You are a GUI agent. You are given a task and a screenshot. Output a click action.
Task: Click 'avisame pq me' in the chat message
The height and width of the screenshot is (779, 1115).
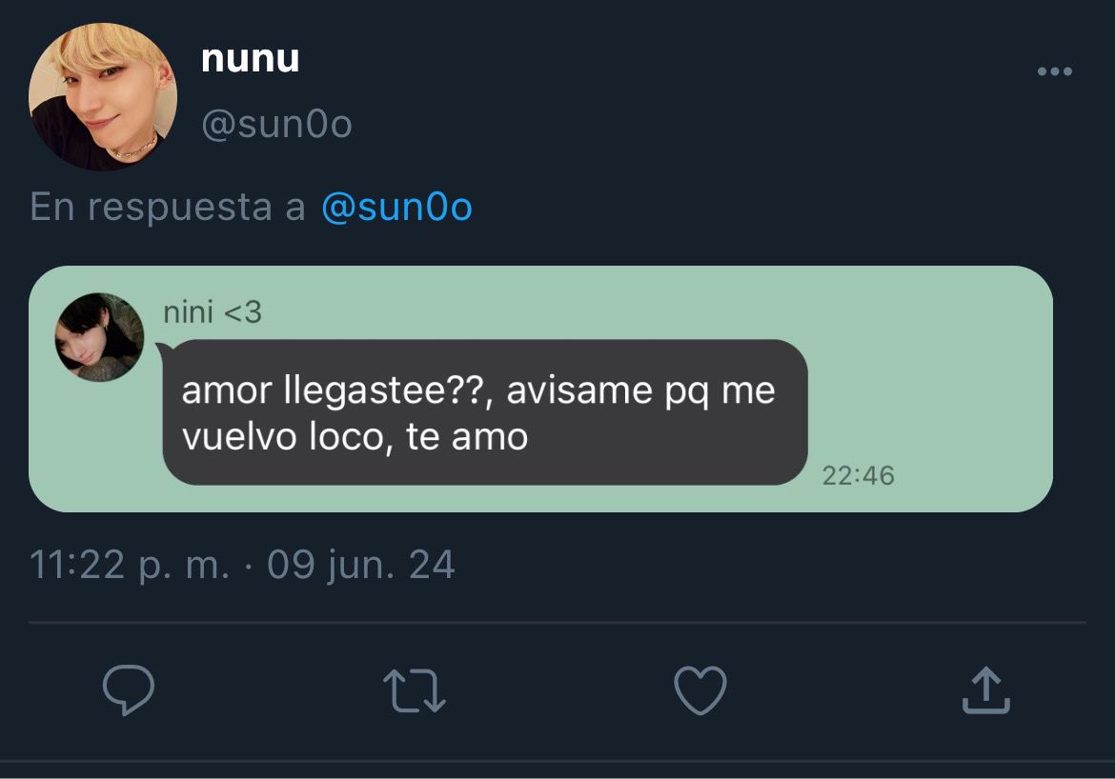click(x=640, y=391)
